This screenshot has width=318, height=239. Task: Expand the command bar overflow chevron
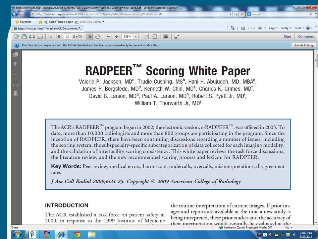[316, 27]
